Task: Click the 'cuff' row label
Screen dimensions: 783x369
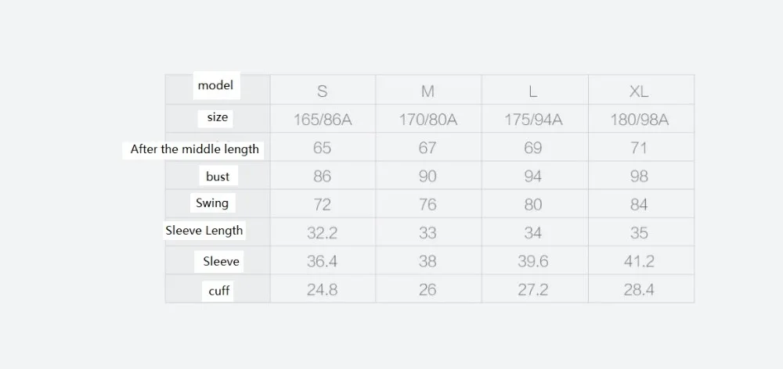Action: (x=218, y=291)
